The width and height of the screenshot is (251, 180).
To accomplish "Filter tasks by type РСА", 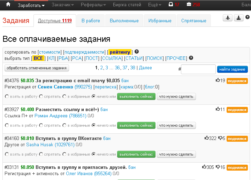I will point(77,58).
